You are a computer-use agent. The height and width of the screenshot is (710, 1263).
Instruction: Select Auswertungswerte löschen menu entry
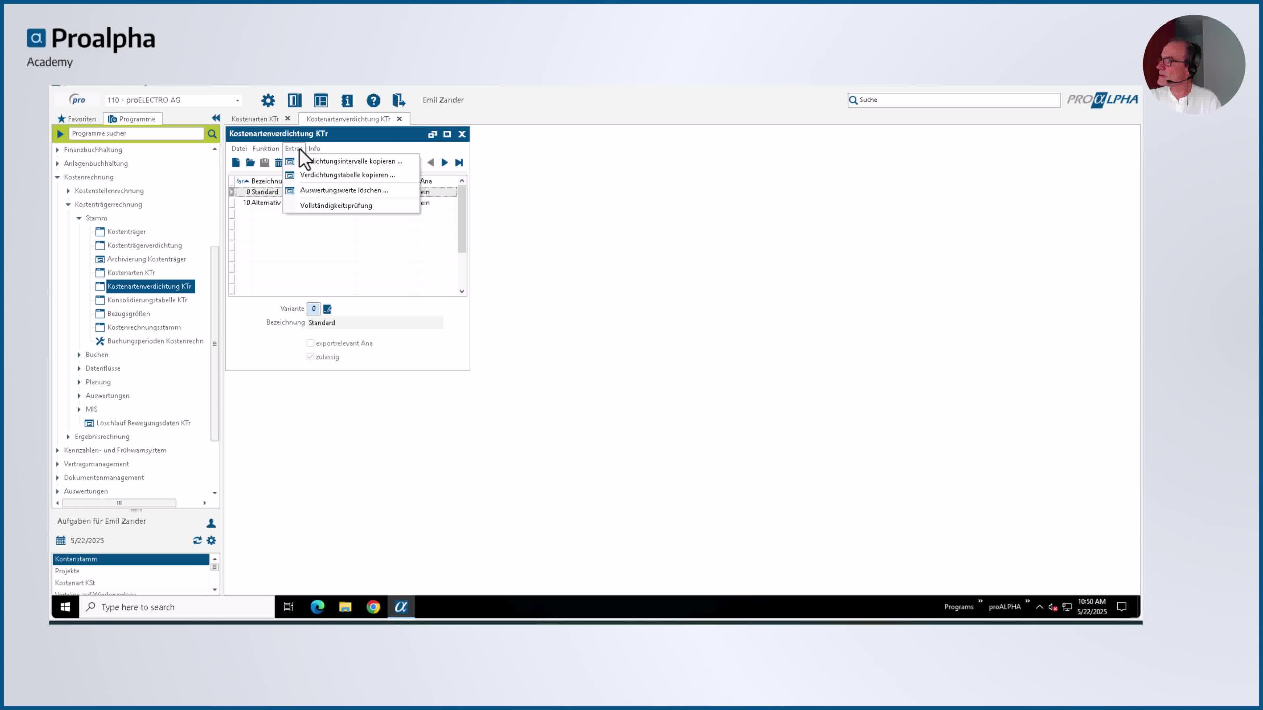(351, 190)
